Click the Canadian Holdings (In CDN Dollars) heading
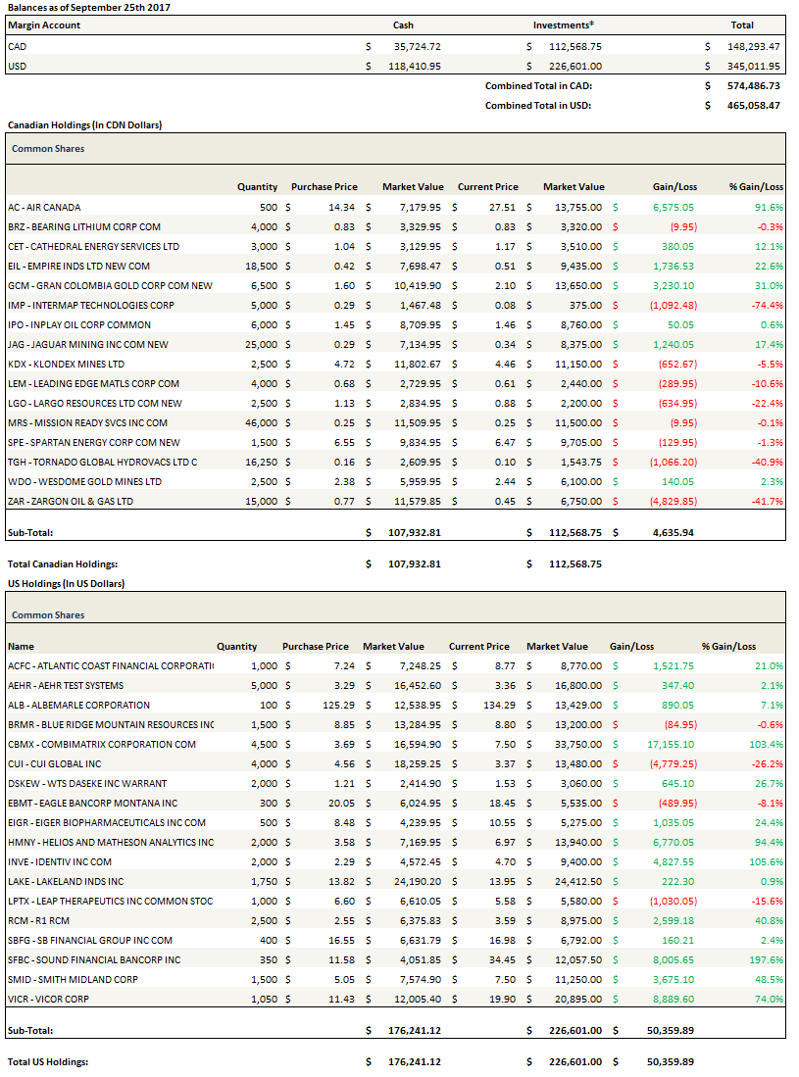 click(84, 125)
